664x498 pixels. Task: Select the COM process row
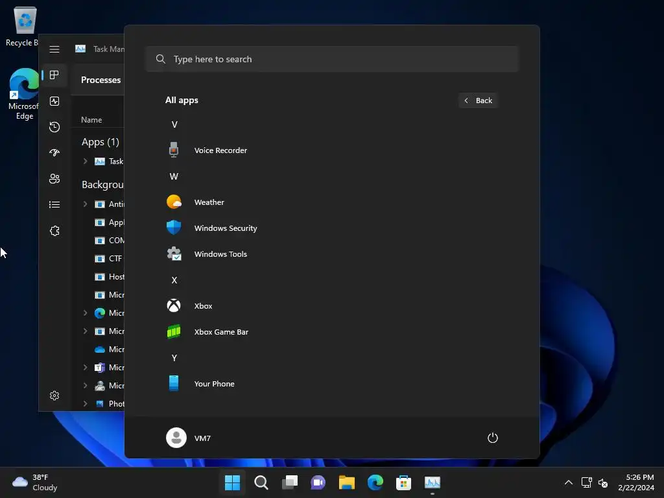coord(110,241)
